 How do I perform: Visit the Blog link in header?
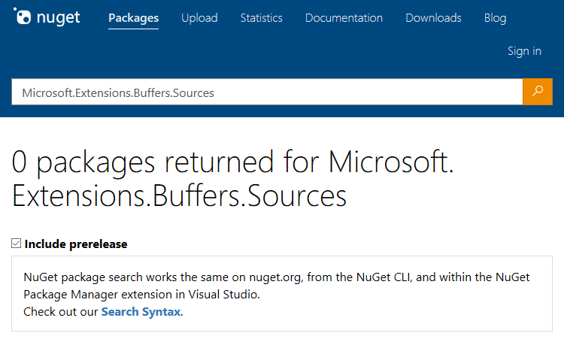(x=496, y=18)
